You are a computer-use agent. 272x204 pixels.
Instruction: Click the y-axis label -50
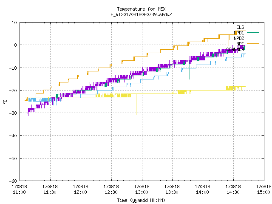coord(13,159)
